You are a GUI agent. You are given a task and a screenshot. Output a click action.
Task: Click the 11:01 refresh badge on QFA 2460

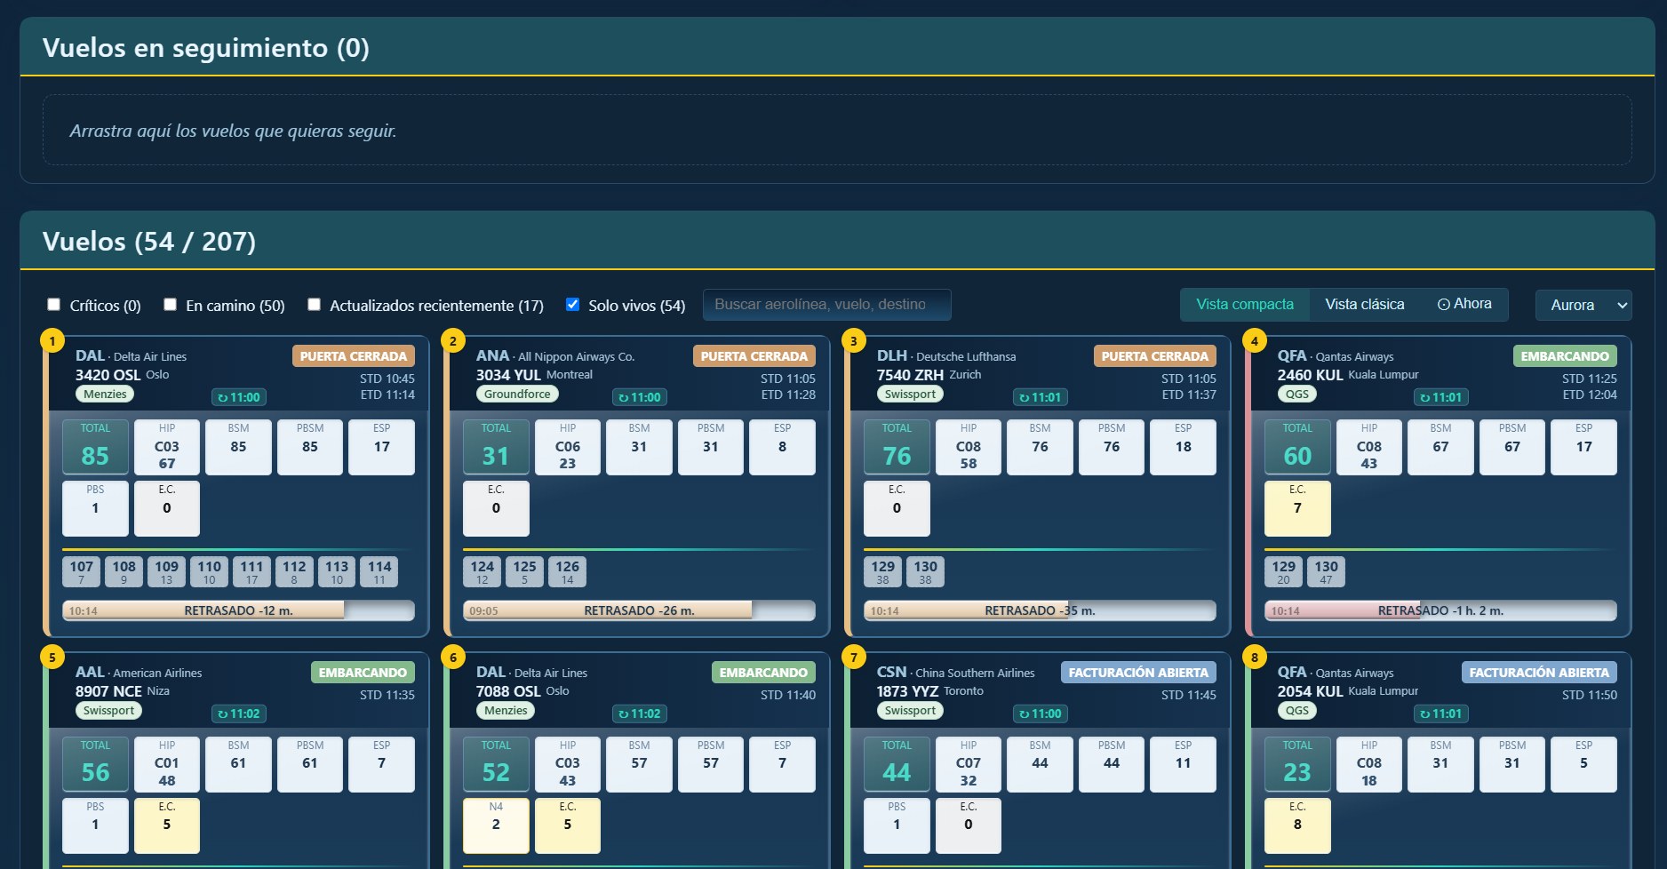tap(1441, 397)
